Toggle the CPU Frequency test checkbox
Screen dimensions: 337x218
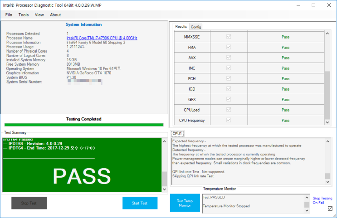coord(229,120)
